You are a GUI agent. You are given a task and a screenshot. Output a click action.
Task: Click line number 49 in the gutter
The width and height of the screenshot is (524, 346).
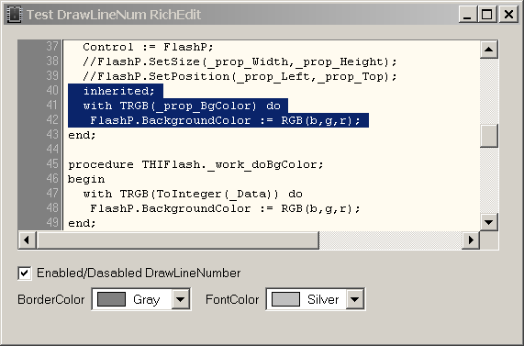point(52,222)
